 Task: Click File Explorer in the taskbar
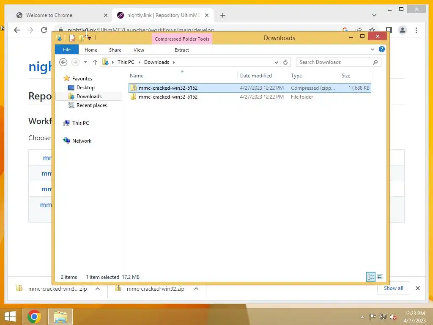(x=60, y=317)
